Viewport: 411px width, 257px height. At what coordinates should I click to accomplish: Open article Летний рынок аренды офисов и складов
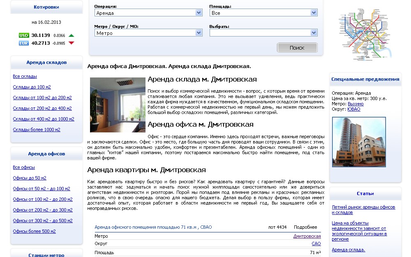[363, 210]
